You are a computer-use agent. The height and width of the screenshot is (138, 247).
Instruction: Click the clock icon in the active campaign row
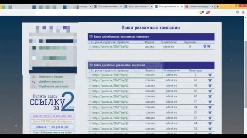[x=90, y=47]
